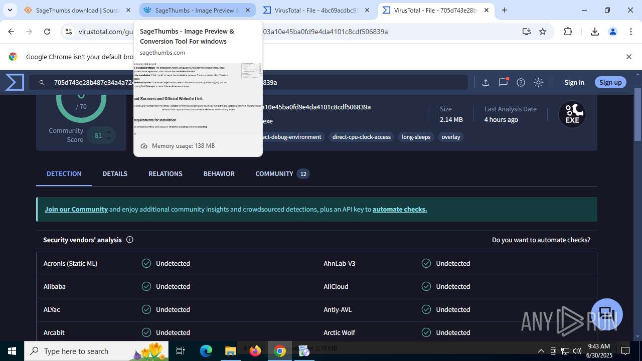
Task: Click the direct-cpu-clock-access tag
Action: pos(361,137)
